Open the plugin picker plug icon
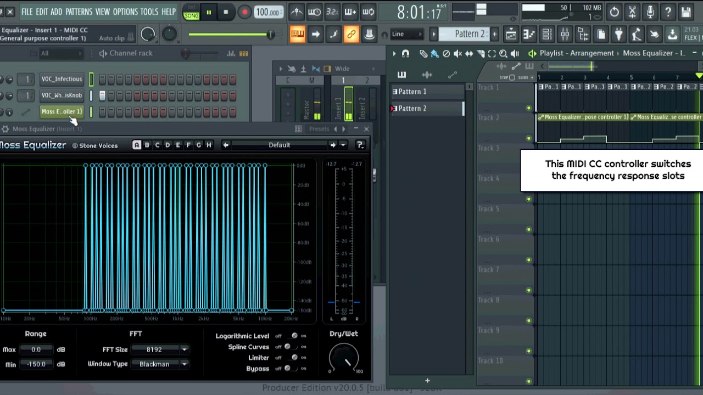The height and width of the screenshot is (395, 703). 619,35
